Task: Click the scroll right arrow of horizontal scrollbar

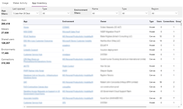Action: (x=179, y=107)
